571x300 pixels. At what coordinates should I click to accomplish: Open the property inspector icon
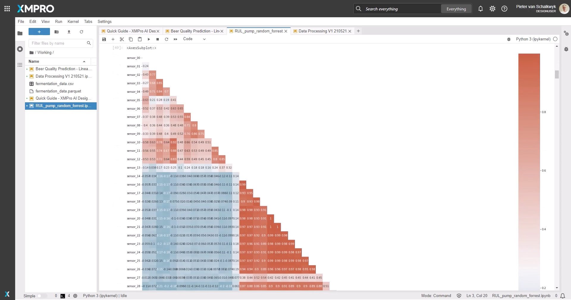(x=566, y=33)
